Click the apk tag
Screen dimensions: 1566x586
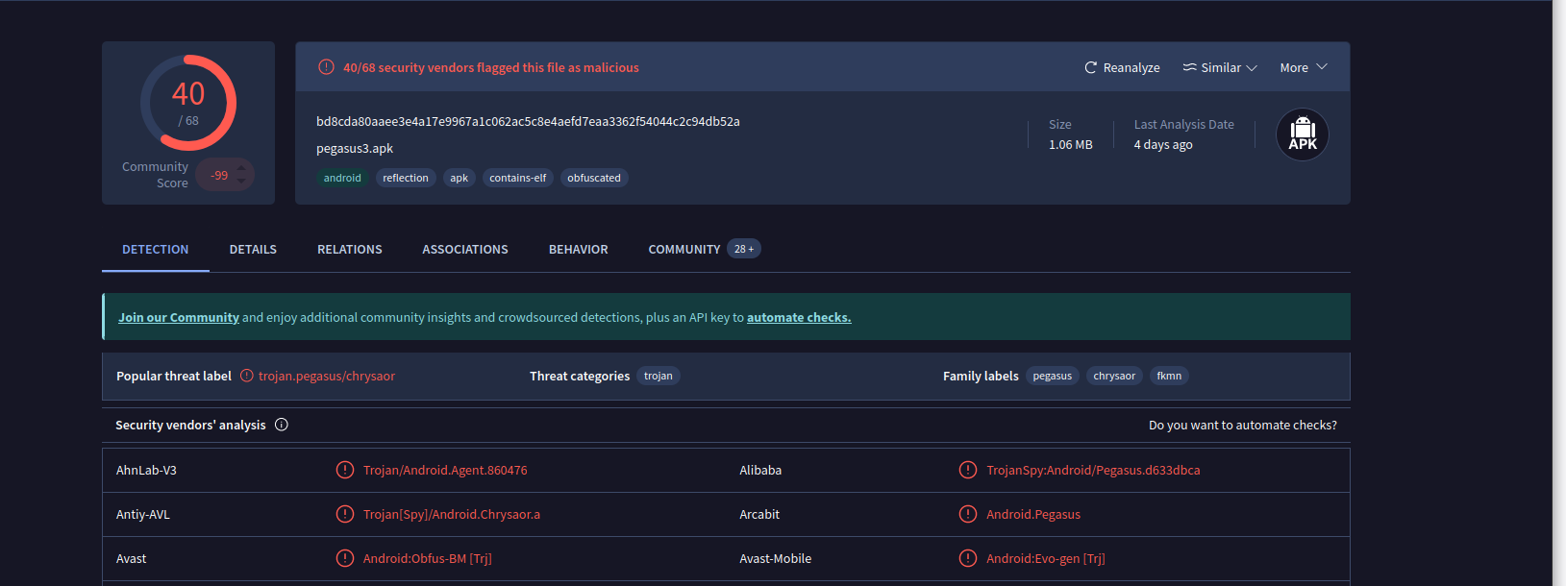pos(460,178)
